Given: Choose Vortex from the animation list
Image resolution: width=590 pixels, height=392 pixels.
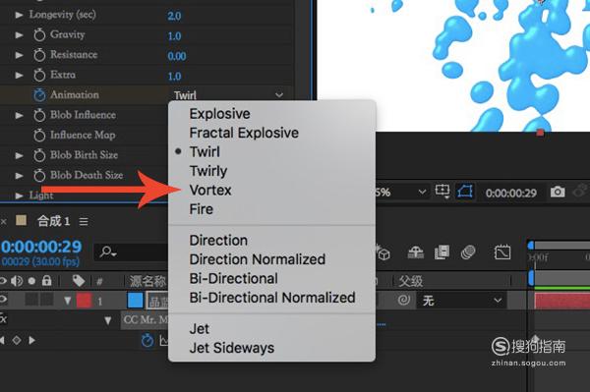Looking at the screenshot, I should coord(210,191).
